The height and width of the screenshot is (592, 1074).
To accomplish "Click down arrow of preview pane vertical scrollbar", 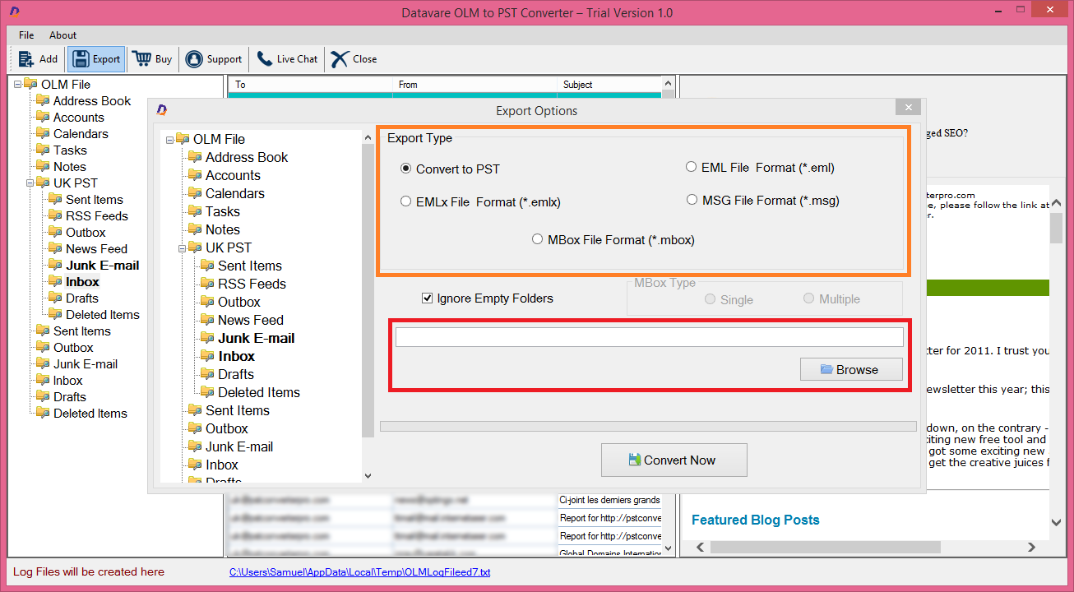I will tap(1056, 523).
